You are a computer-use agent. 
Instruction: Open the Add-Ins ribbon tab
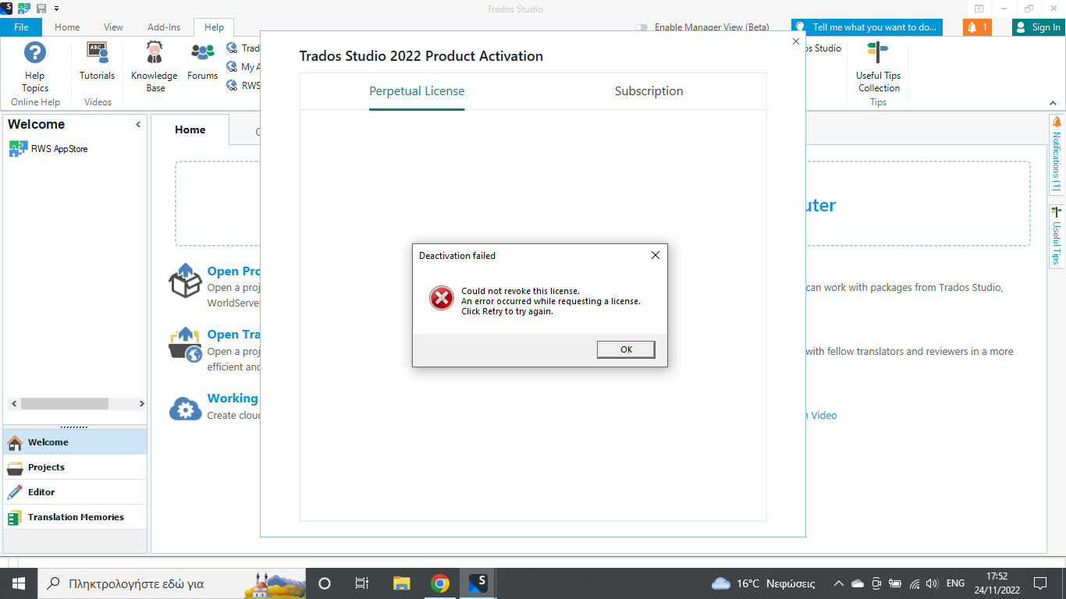pos(164,27)
